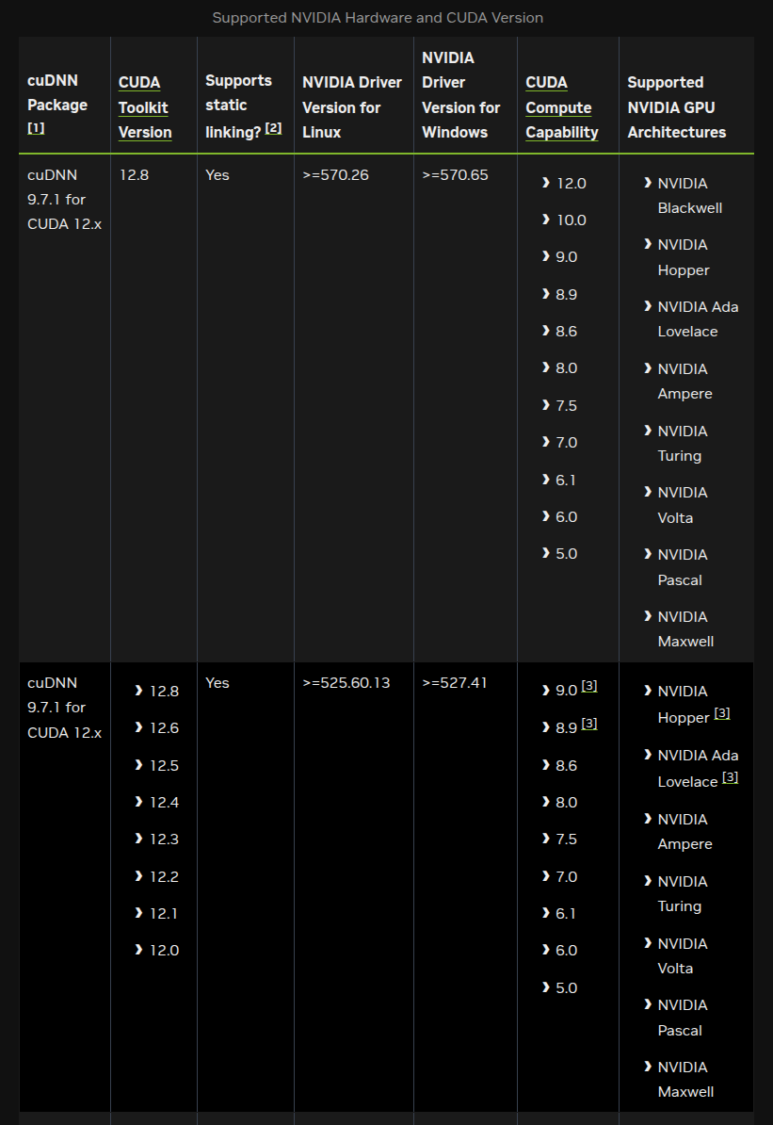Screen dimensions: 773x1125
Task: Open footnote [3] next to 9.0
Action: click(588, 686)
